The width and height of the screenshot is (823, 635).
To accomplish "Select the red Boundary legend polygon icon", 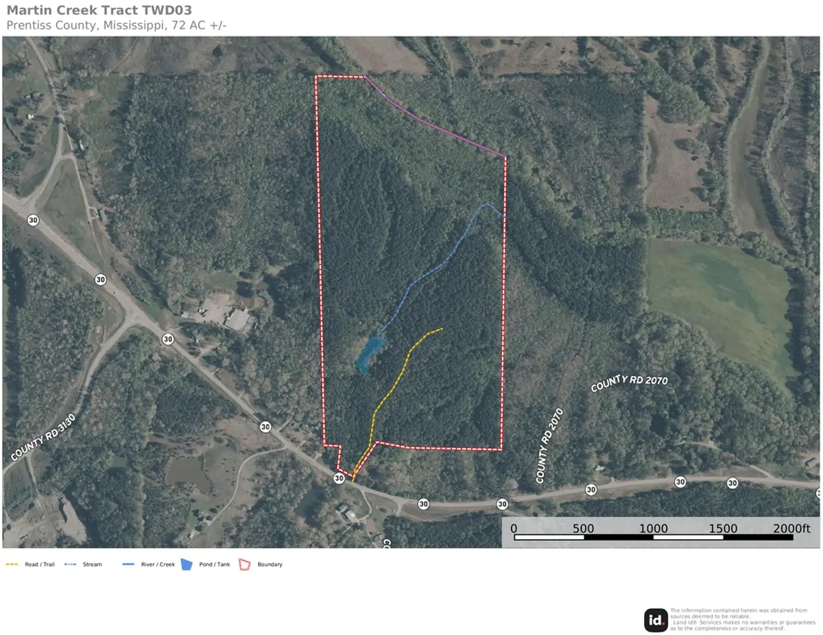I will tap(245, 564).
